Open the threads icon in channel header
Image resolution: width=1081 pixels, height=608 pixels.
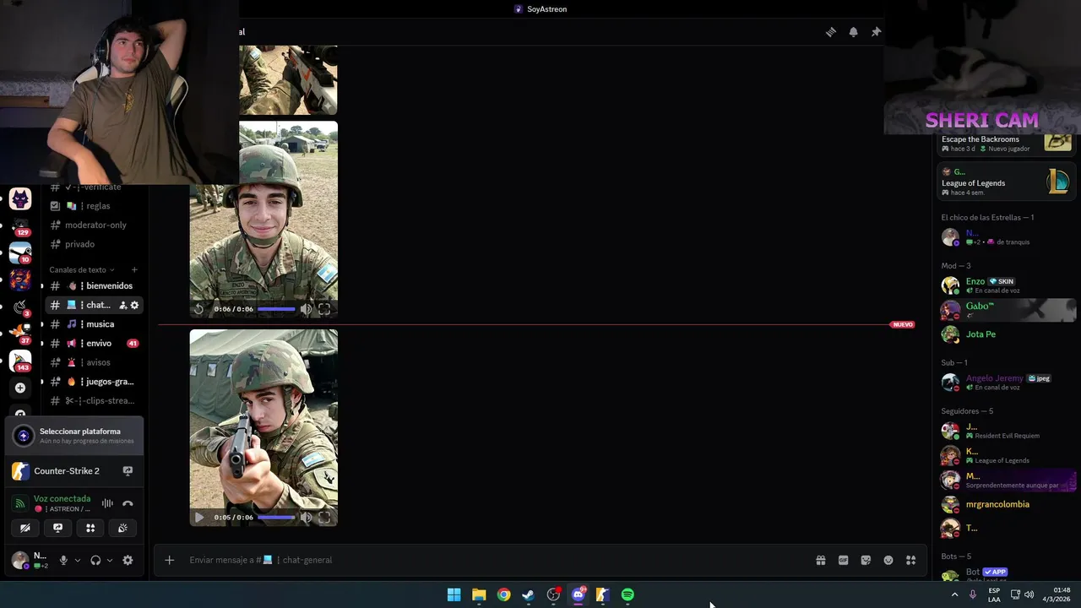click(831, 32)
